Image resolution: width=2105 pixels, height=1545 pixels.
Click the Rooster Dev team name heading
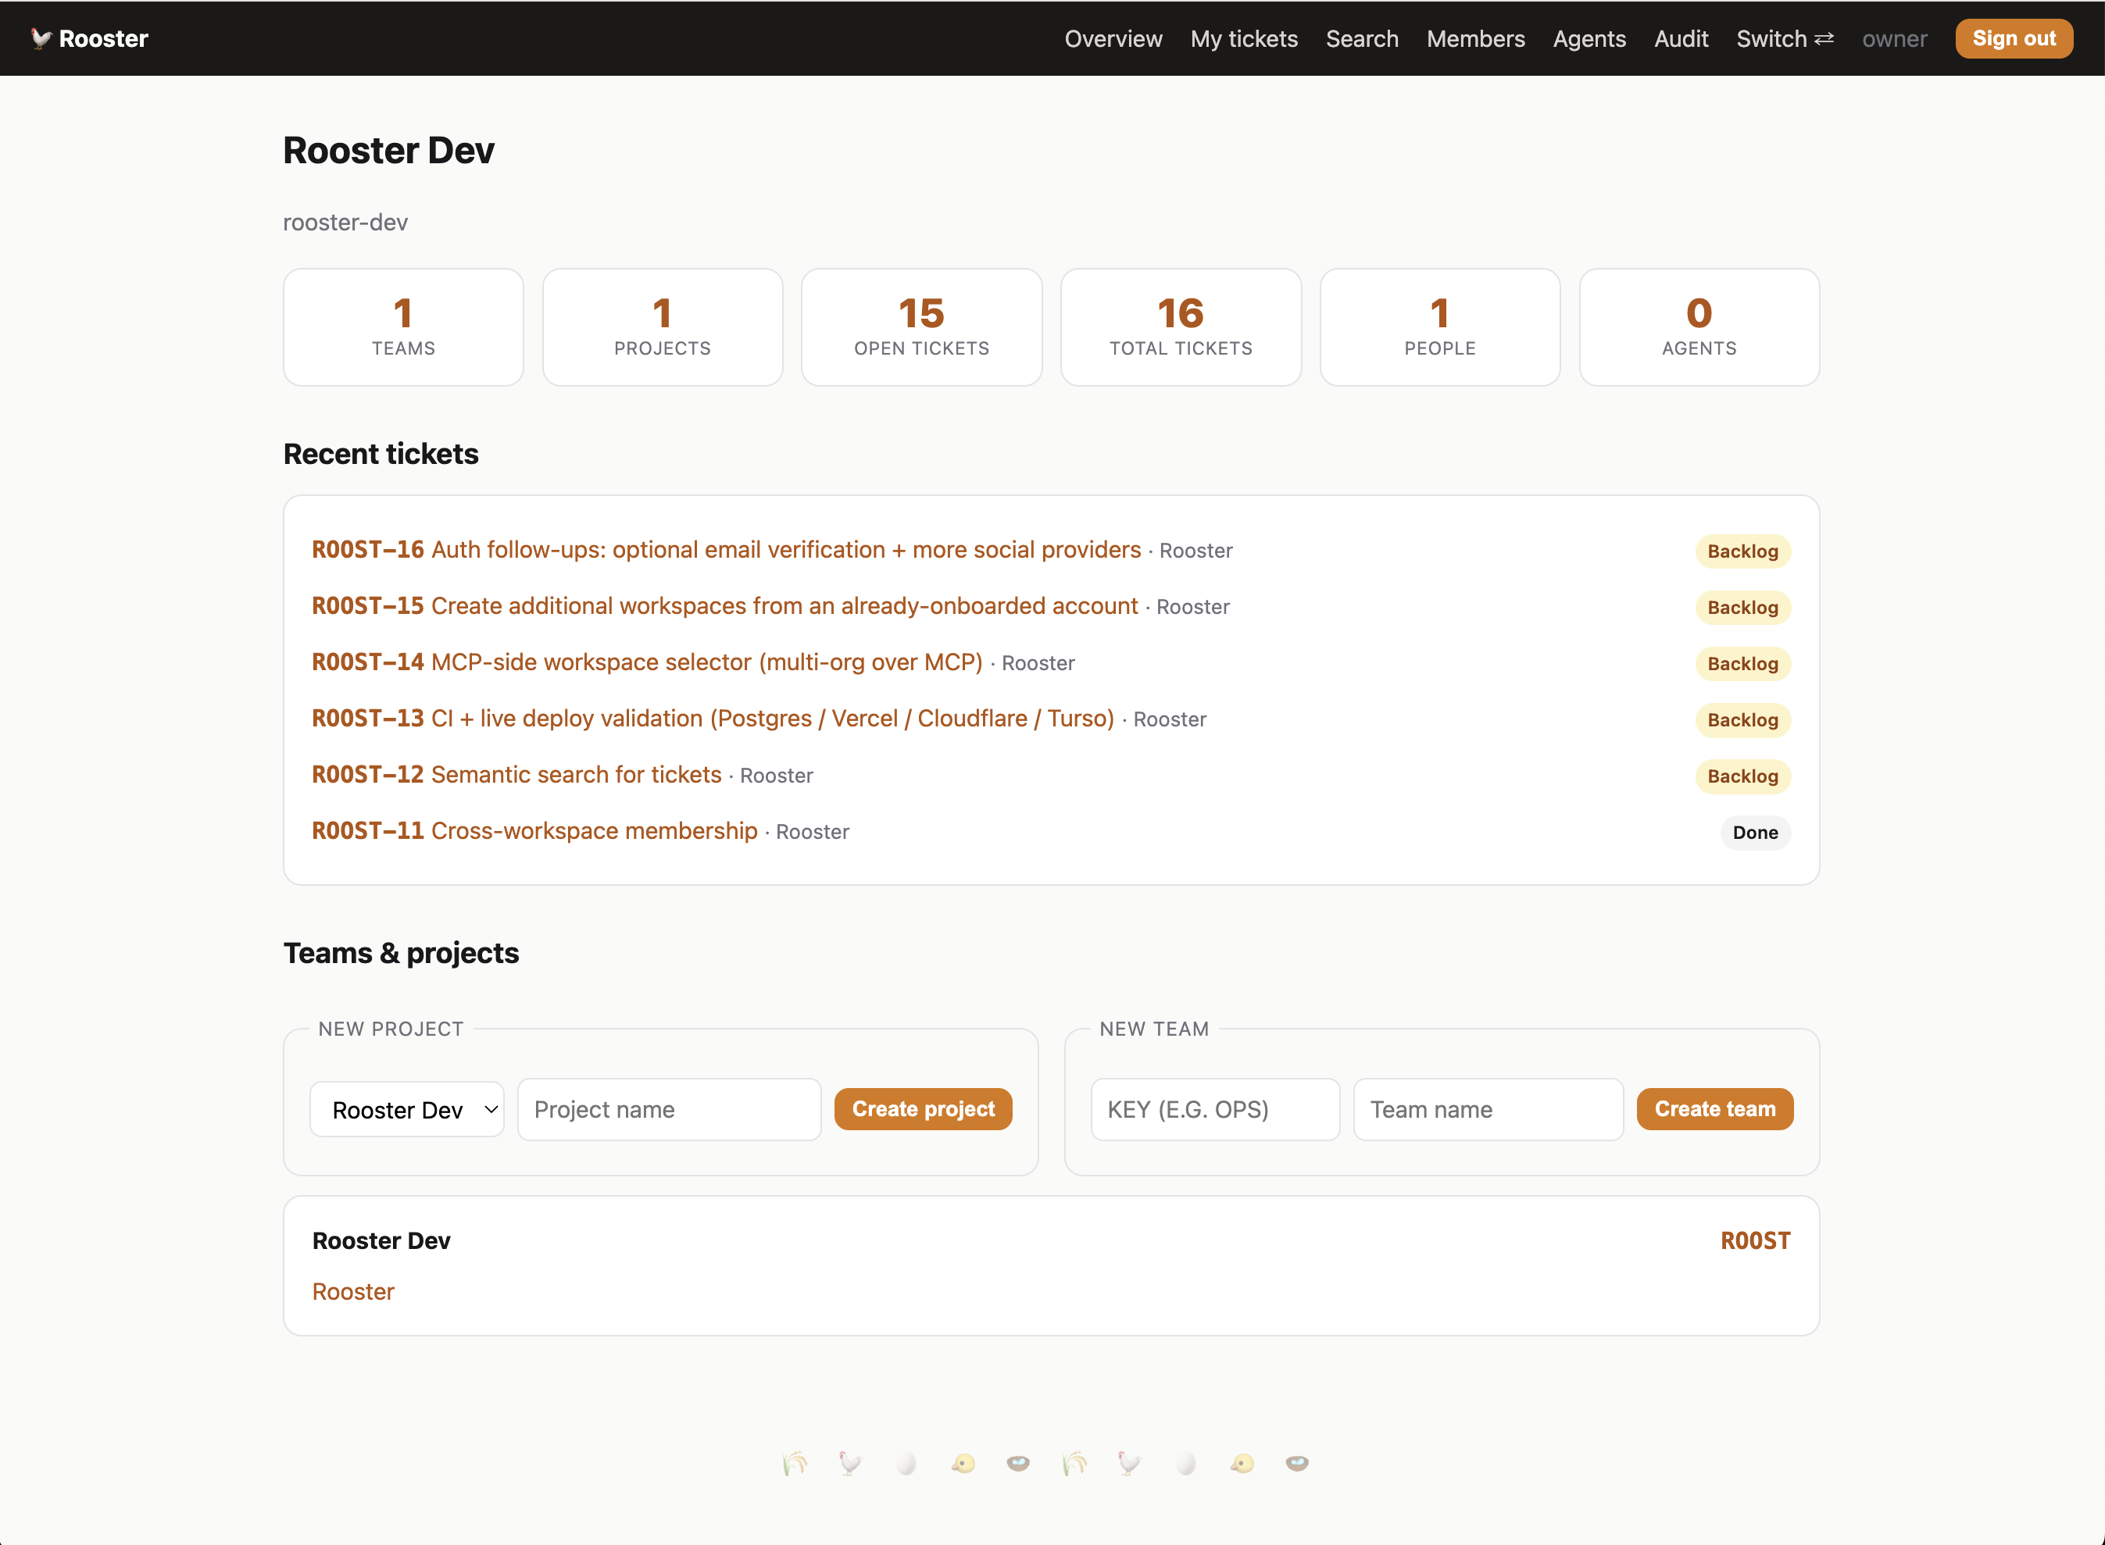pyautogui.click(x=381, y=1241)
